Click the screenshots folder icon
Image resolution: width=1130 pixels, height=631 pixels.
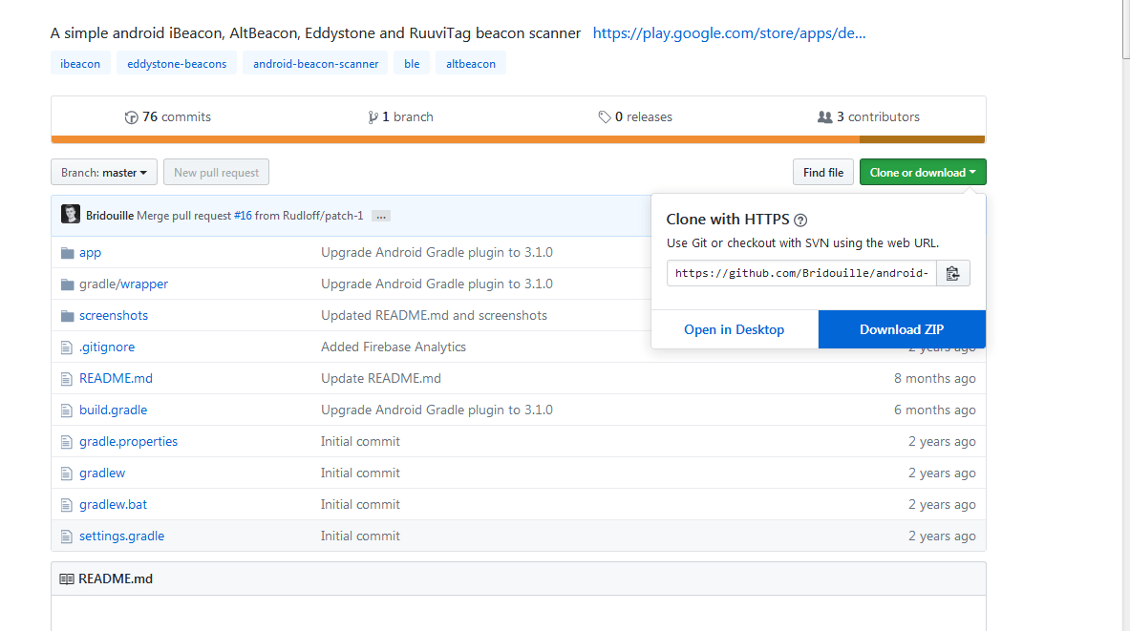coord(67,316)
